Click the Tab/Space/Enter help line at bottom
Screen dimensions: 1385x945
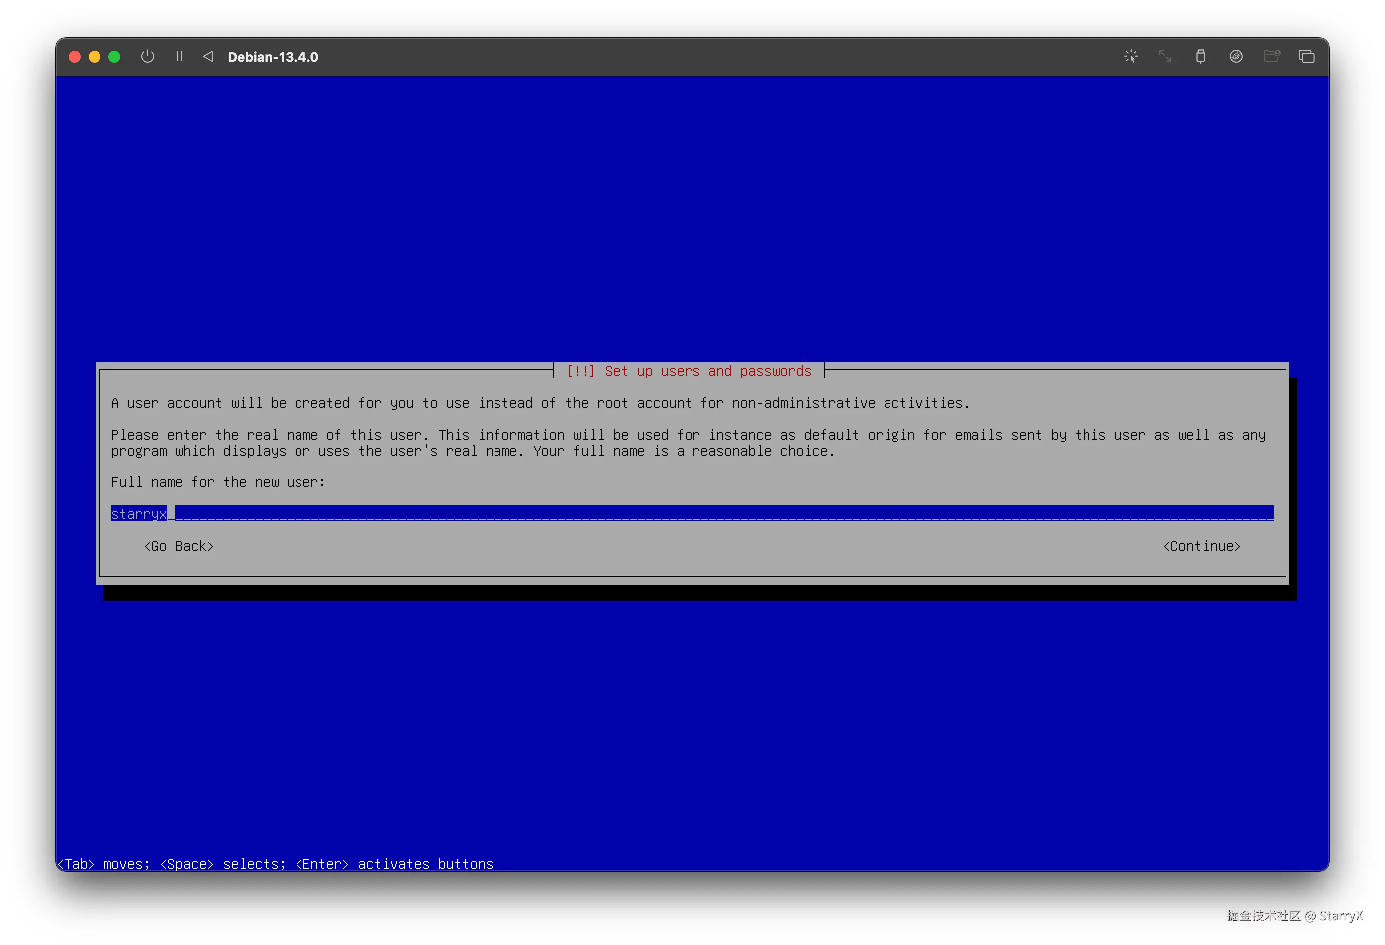click(x=275, y=864)
